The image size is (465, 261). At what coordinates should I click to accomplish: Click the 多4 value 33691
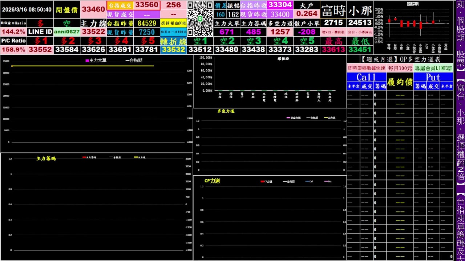coord(120,50)
